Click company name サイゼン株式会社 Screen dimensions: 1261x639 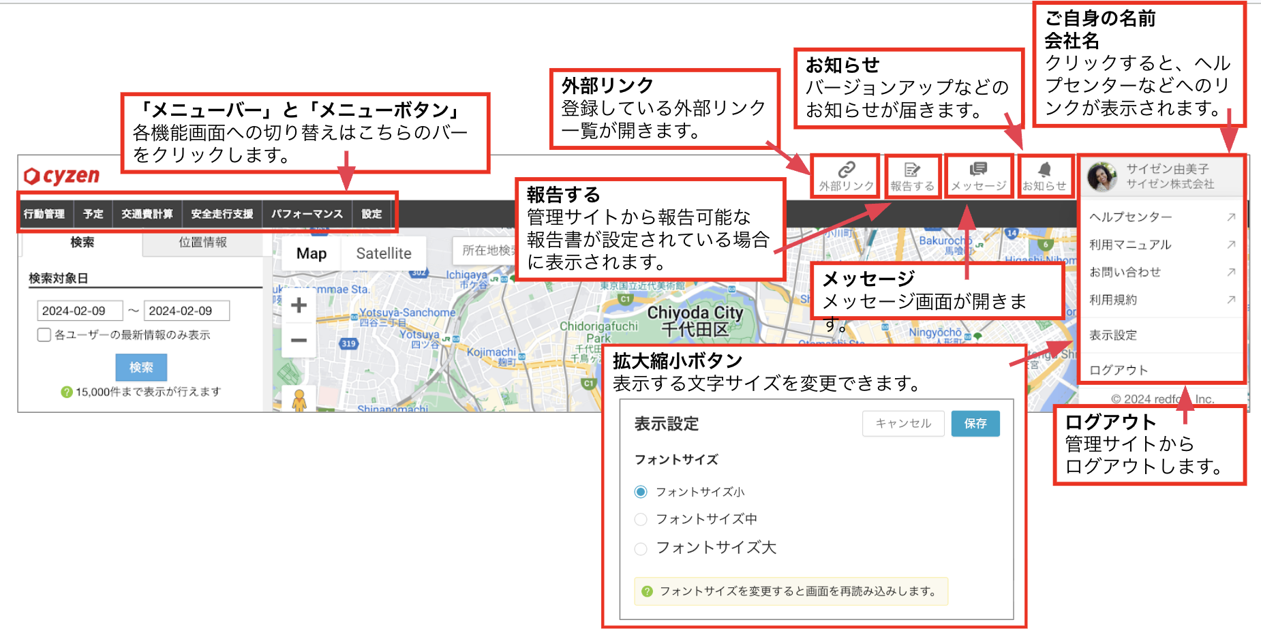coord(1170,184)
